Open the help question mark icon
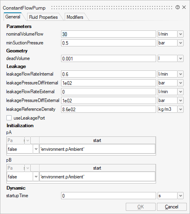The width and height of the screenshot is (190, 214). (178, 7)
